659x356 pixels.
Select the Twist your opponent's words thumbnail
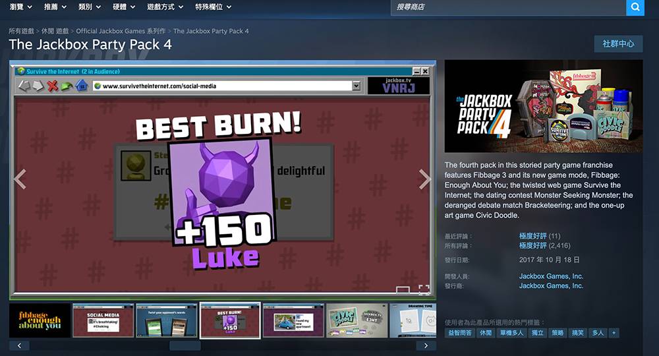(167, 320)
